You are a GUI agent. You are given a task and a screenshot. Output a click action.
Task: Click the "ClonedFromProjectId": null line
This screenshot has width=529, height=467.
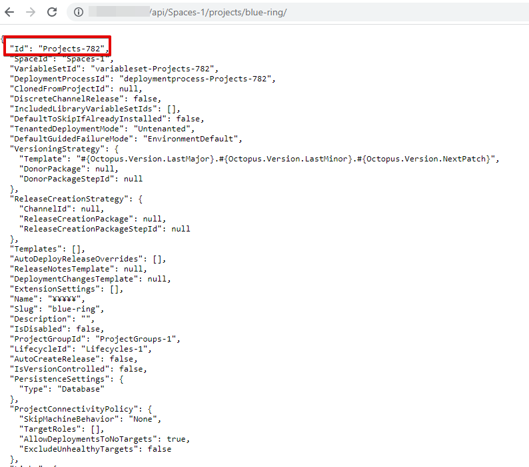pyautogui.click(x=76, y=89)
